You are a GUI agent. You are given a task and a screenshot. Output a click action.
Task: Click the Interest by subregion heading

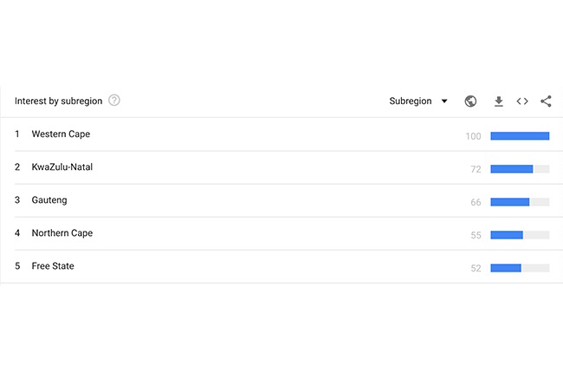point(58,101)
